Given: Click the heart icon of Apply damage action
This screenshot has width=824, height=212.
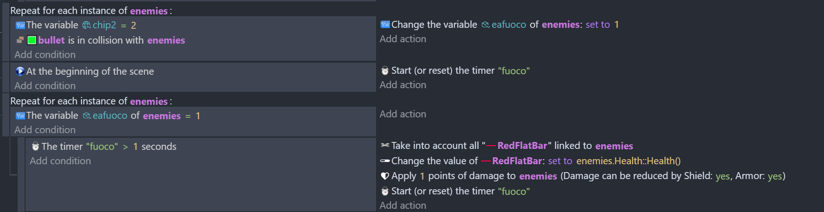Looking at the screenshot, I should click(385, 176).
